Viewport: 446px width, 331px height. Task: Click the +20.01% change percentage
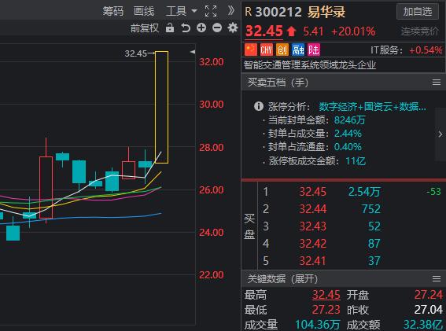coord(353,31)
